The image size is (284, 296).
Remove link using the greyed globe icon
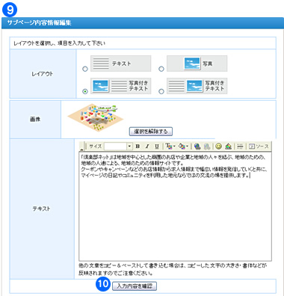tap(207, 147)
